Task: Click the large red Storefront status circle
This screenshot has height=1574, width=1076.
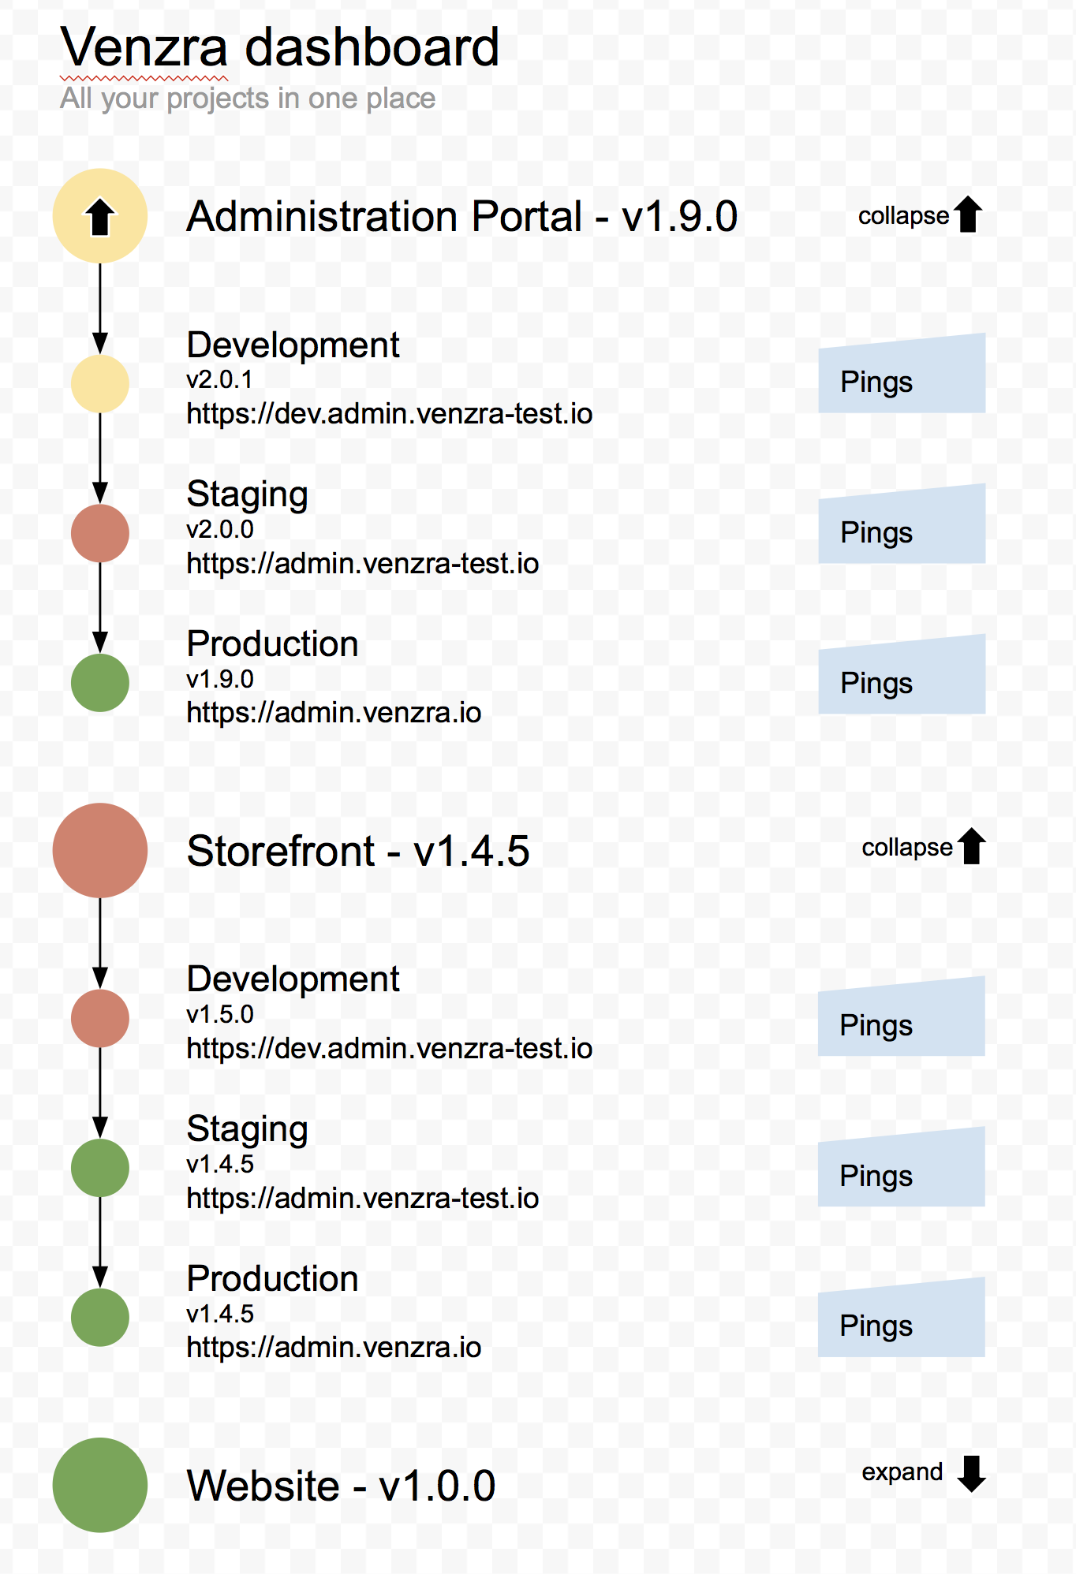Action: tap(100, 850)
